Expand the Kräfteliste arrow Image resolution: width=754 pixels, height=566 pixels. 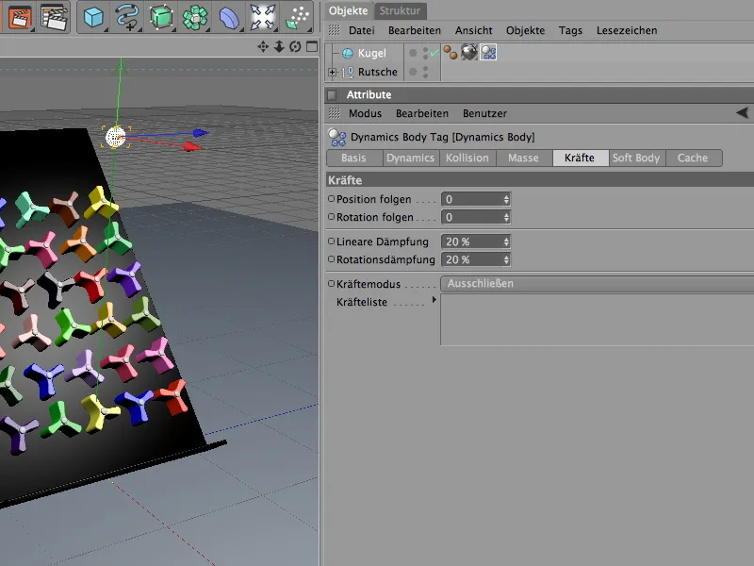(x=434, y=301)
